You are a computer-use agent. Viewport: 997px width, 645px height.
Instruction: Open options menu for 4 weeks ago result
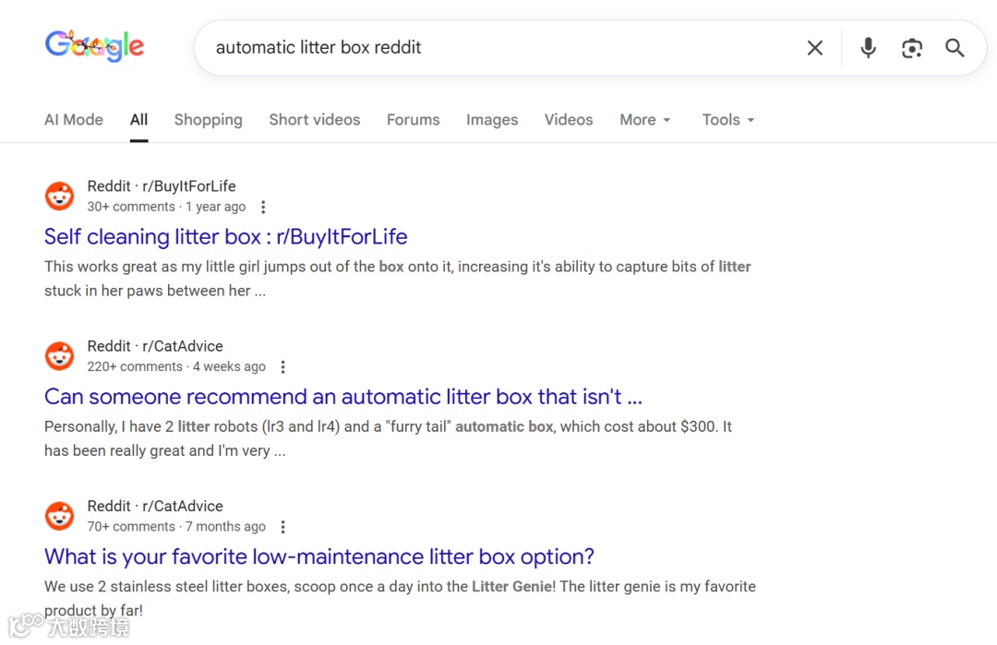pyautogui.click(x=282, y=366)
